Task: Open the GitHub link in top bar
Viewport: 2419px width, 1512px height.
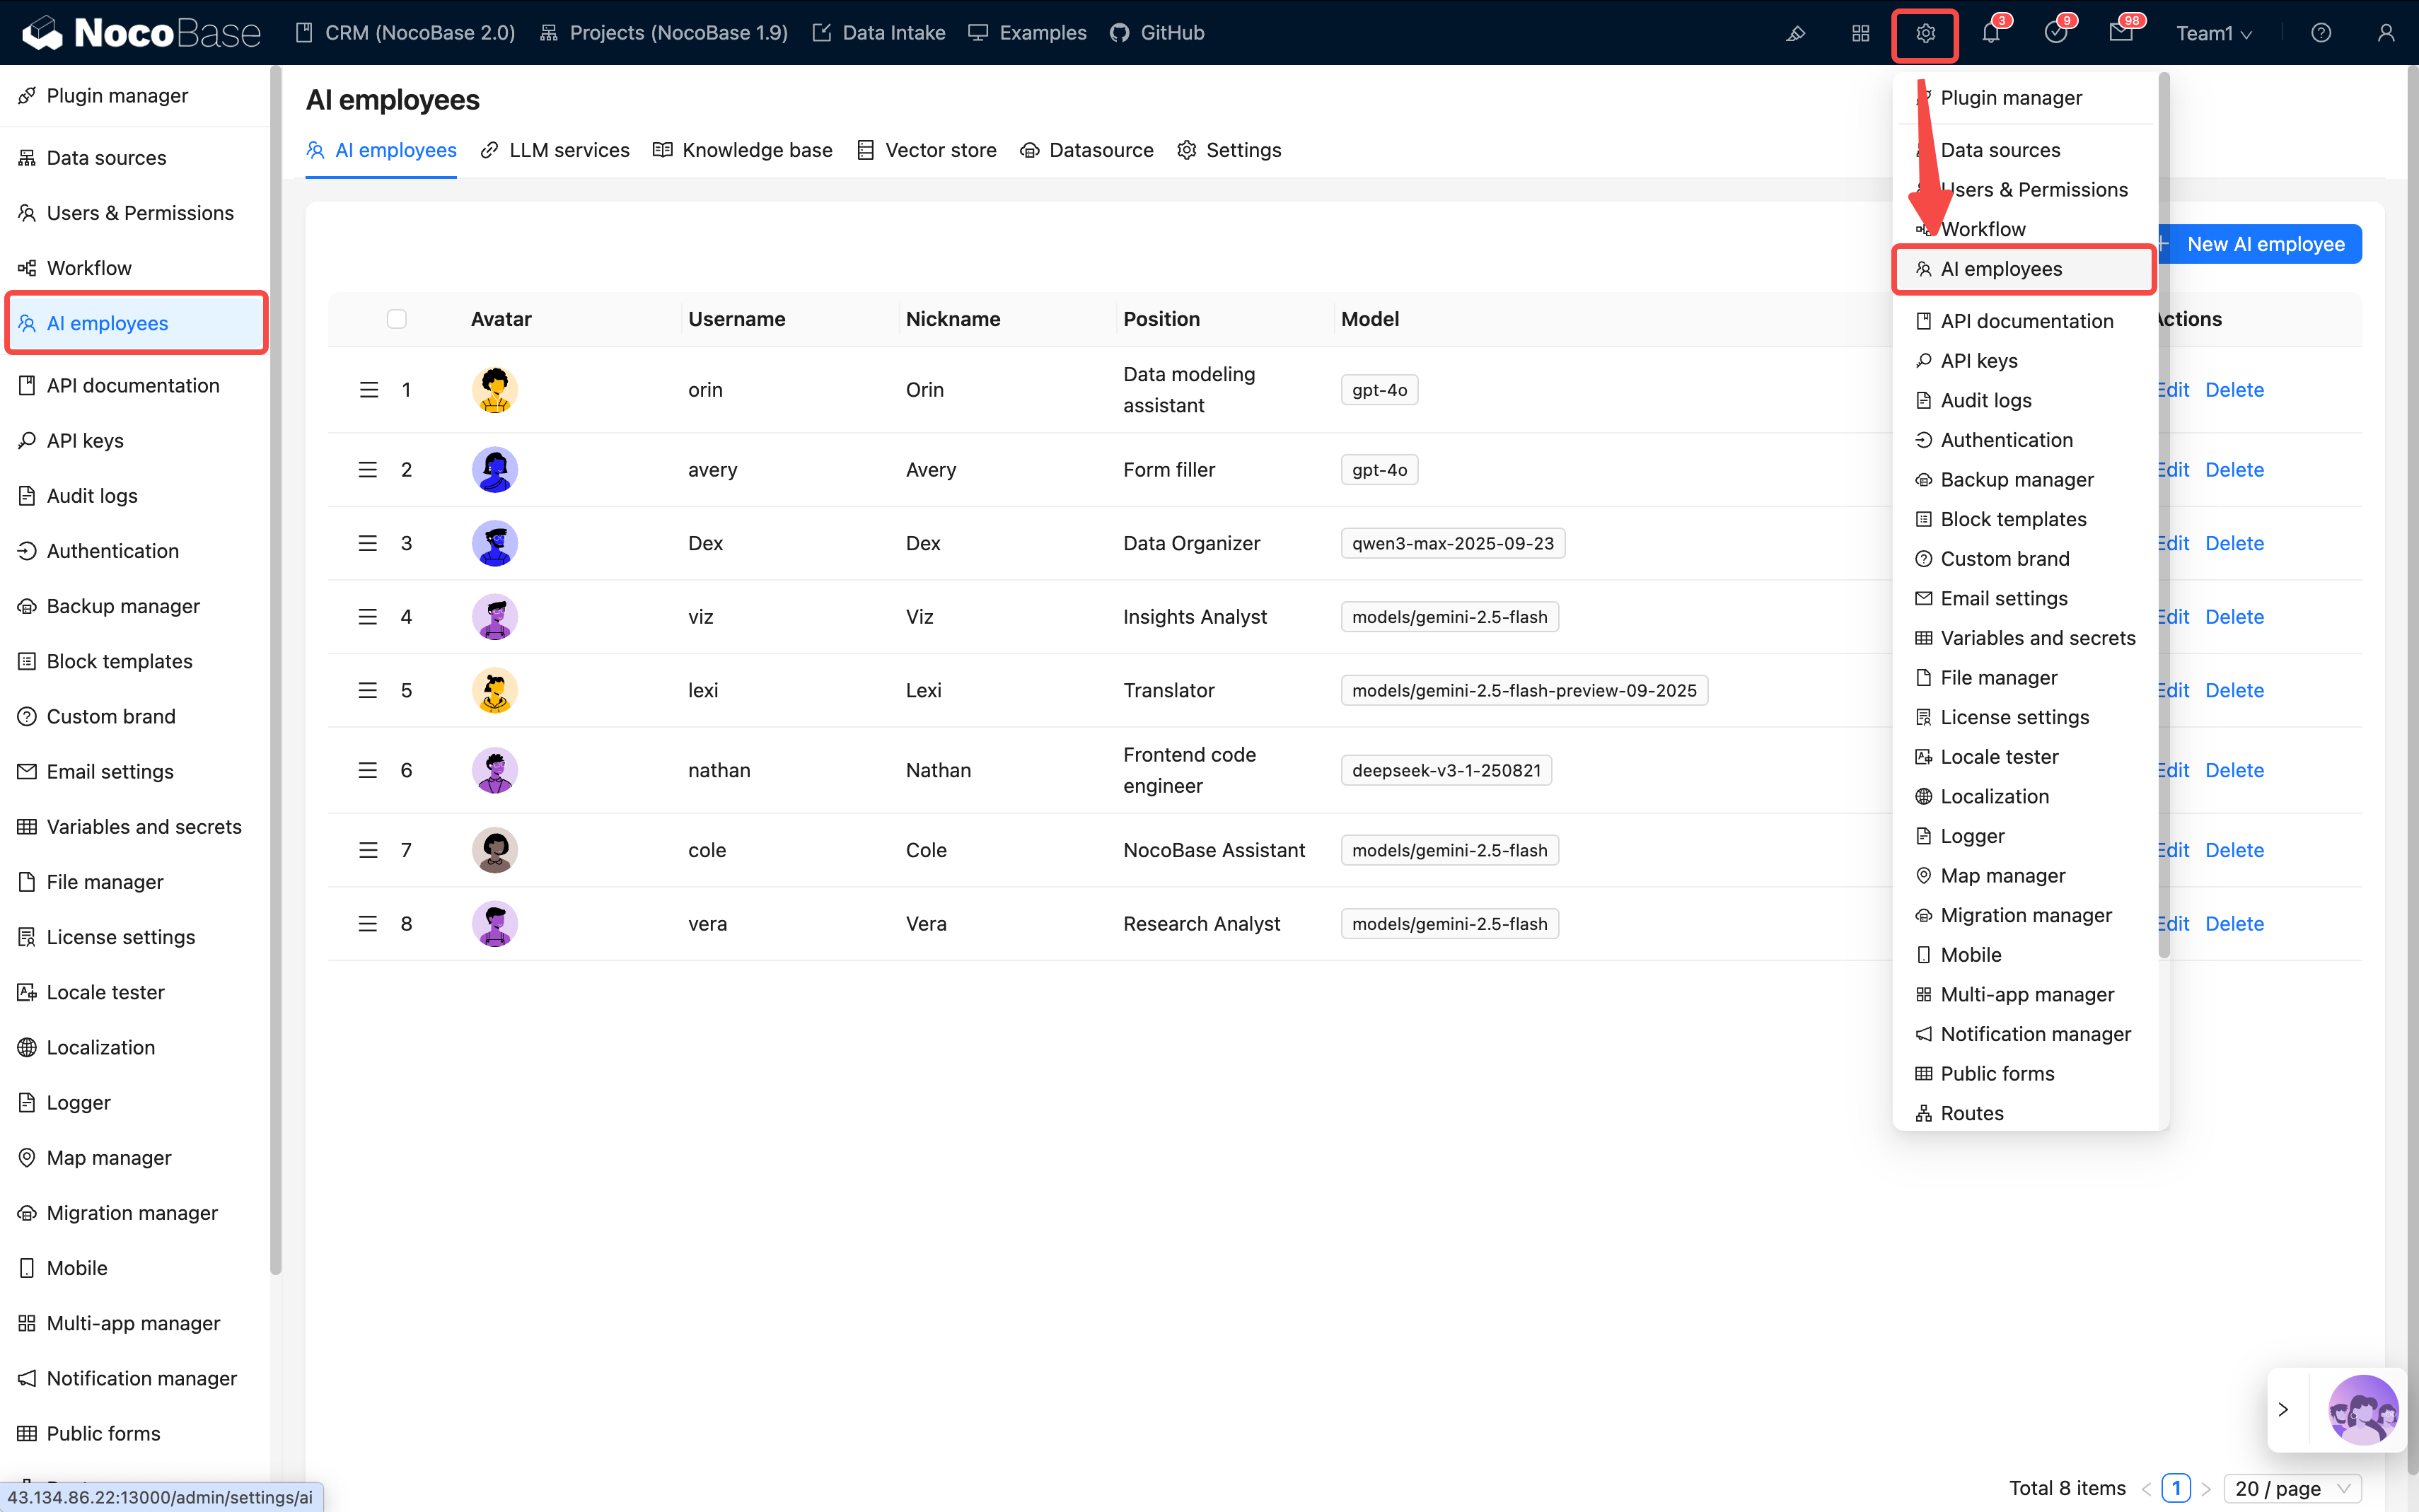Action: [1156, 32]
